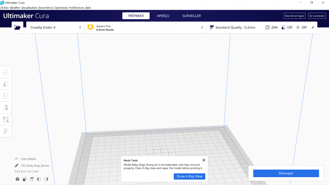Click the 0.4mm Nozzle label

click(105, 30)
